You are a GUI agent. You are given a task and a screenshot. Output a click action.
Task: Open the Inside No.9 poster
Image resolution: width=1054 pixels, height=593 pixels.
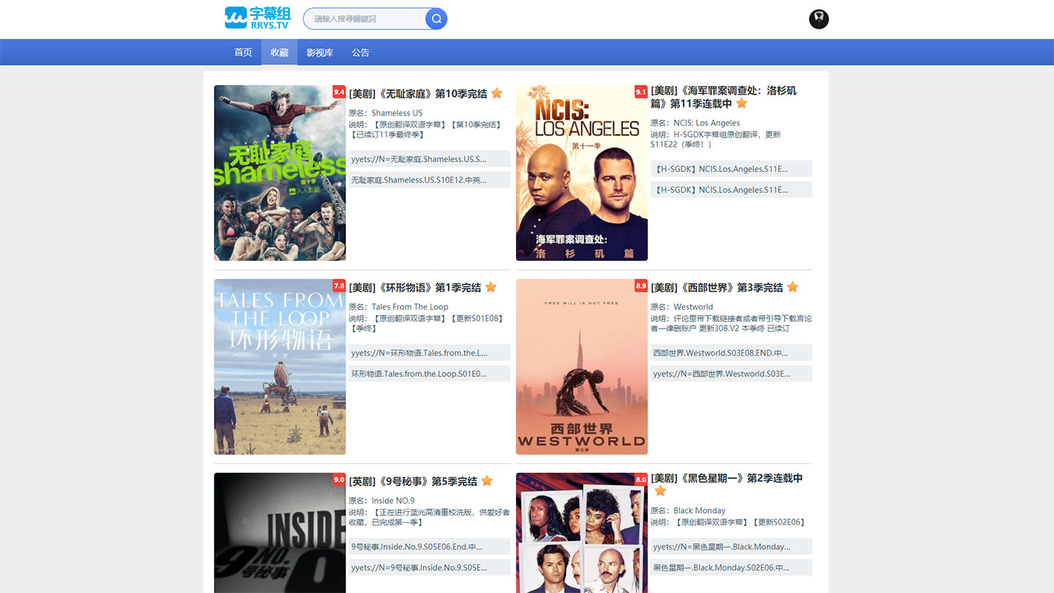click(280, 533)
